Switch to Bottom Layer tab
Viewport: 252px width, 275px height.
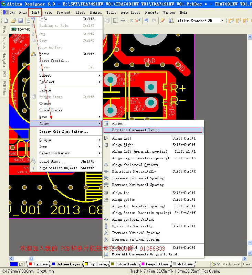[66, 264]
